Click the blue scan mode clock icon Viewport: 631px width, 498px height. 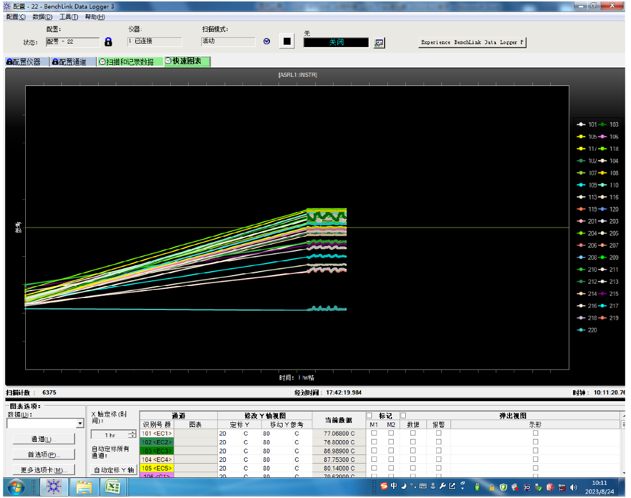pos(266,41)
